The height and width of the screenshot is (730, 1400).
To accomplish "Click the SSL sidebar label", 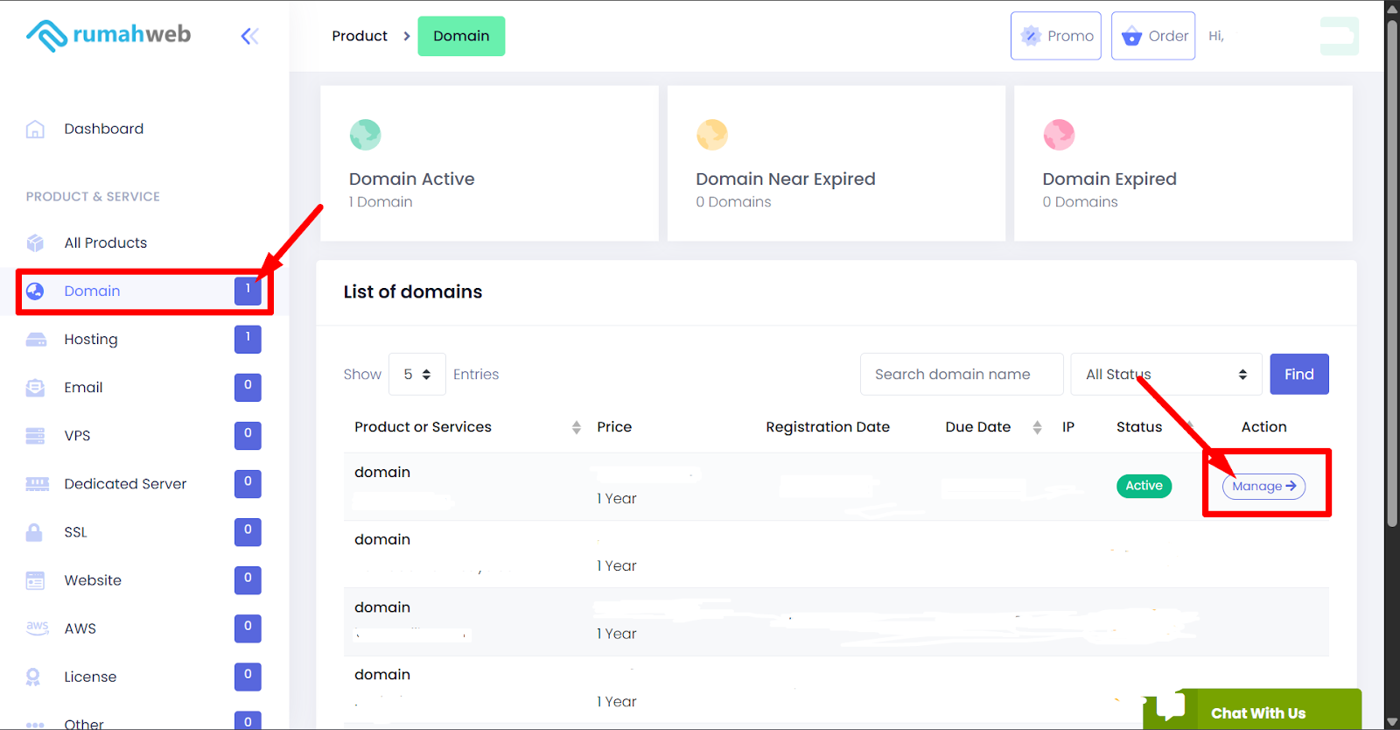I will 75,532.
